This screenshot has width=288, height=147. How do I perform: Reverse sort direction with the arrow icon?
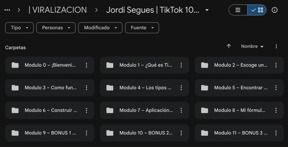click(229, 46)
